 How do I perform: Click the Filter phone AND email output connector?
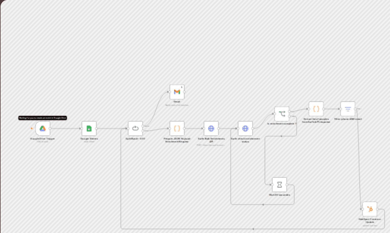pos(355,109)
